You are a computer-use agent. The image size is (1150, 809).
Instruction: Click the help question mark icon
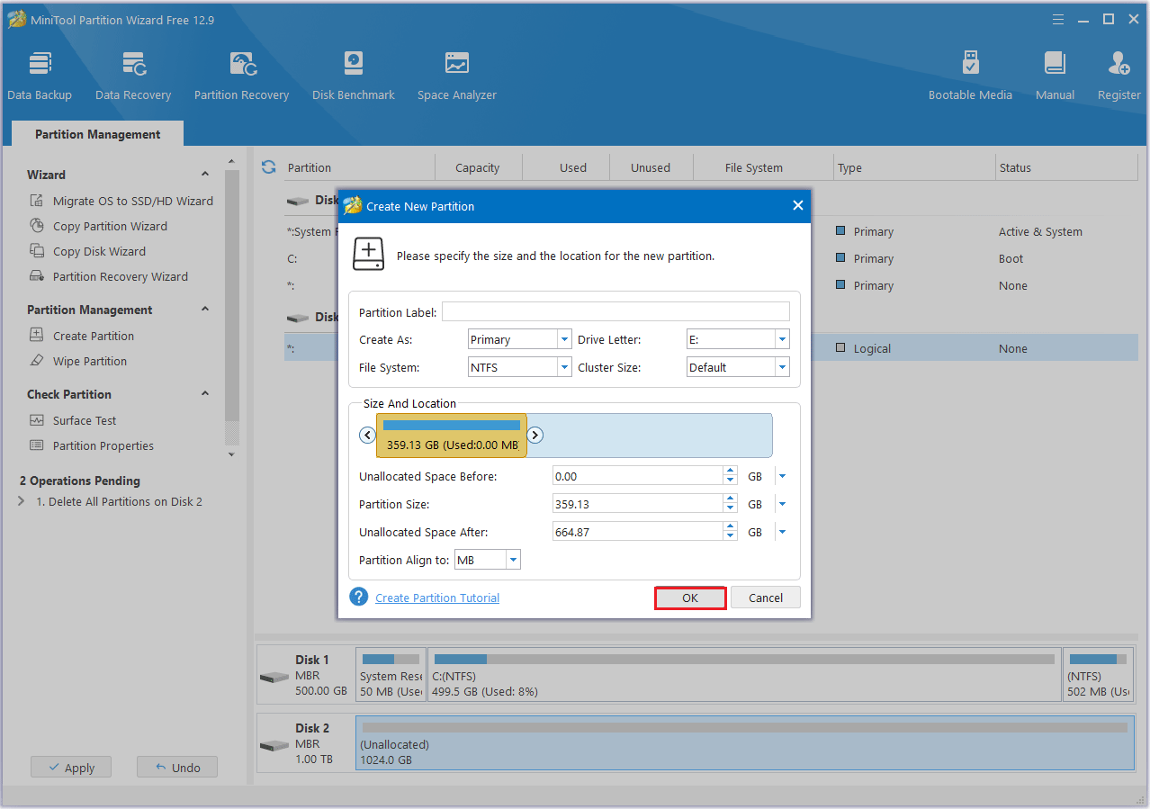click(359, 597)
